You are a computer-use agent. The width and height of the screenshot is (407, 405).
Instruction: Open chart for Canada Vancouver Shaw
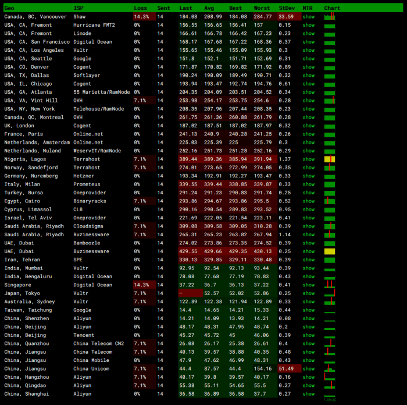(330, 17)
